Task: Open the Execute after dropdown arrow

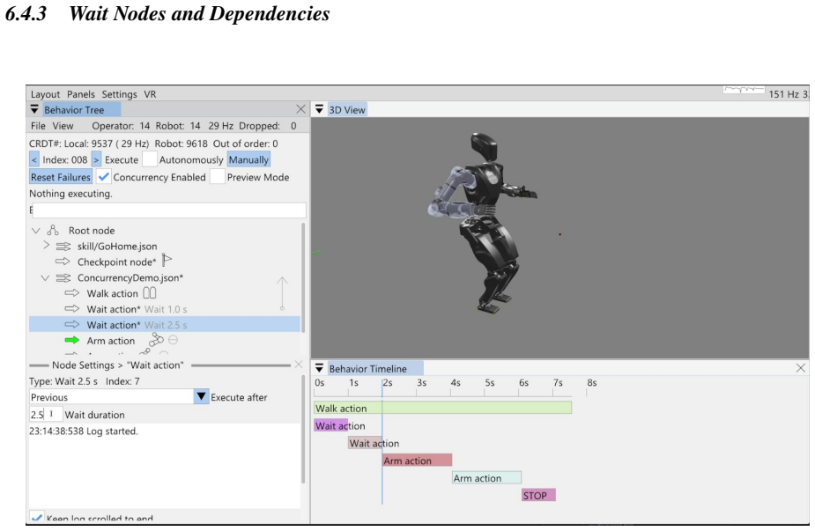Action: pyautogui.click(x=201, y=397)
